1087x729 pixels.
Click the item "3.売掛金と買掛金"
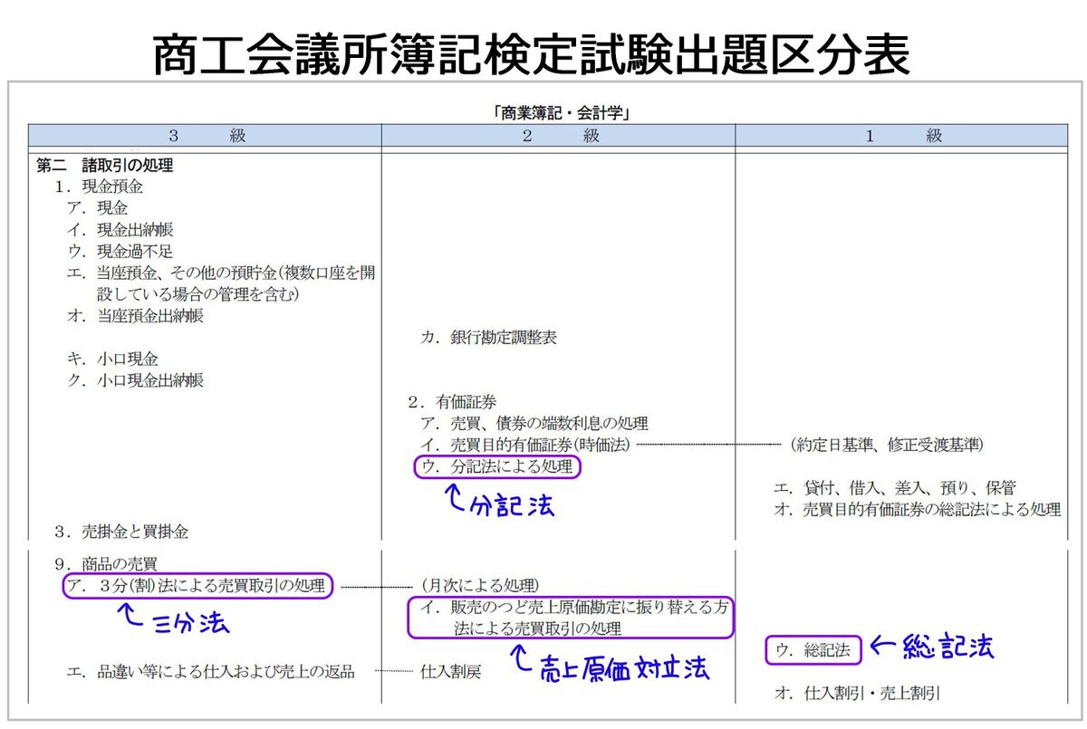click(121, 532)
